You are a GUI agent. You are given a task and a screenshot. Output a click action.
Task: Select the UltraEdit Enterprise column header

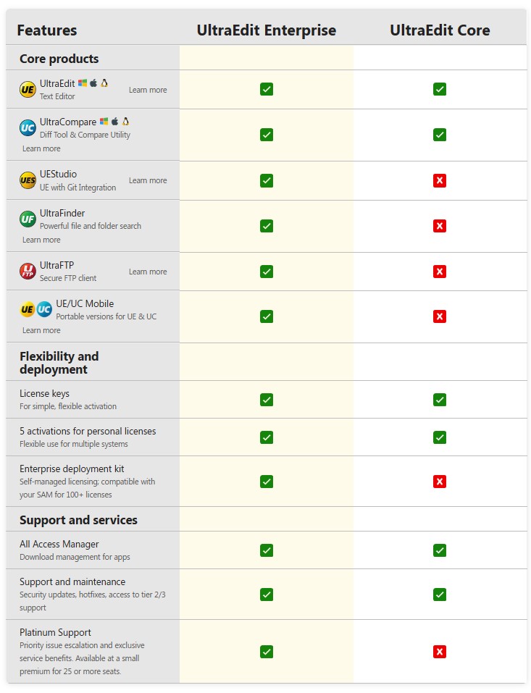(x=266, y=30)
